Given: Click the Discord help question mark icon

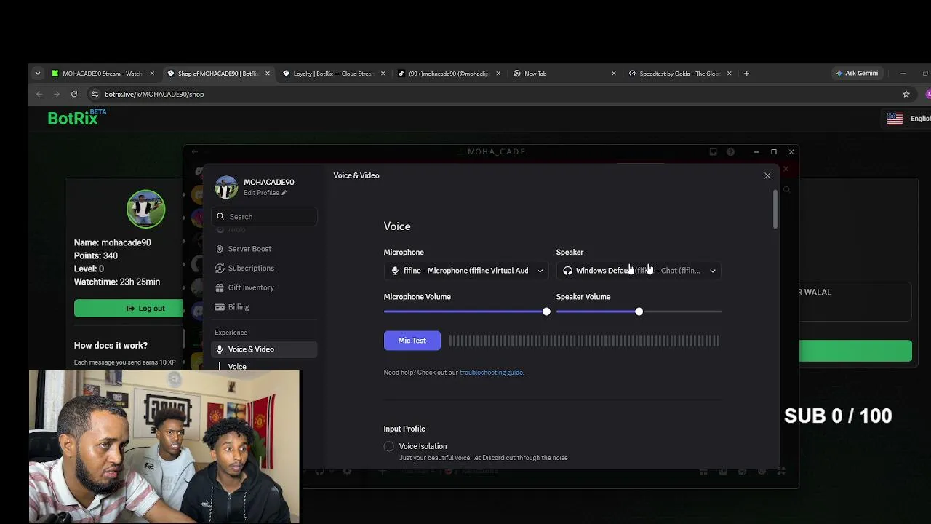Looking at the screenshot, I should point(730,152).
